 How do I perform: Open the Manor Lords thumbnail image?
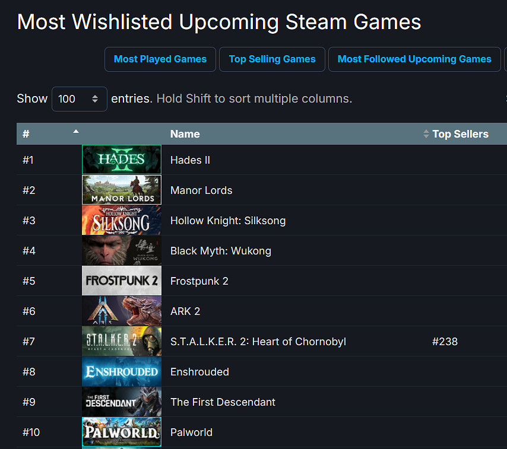point(121,190)
